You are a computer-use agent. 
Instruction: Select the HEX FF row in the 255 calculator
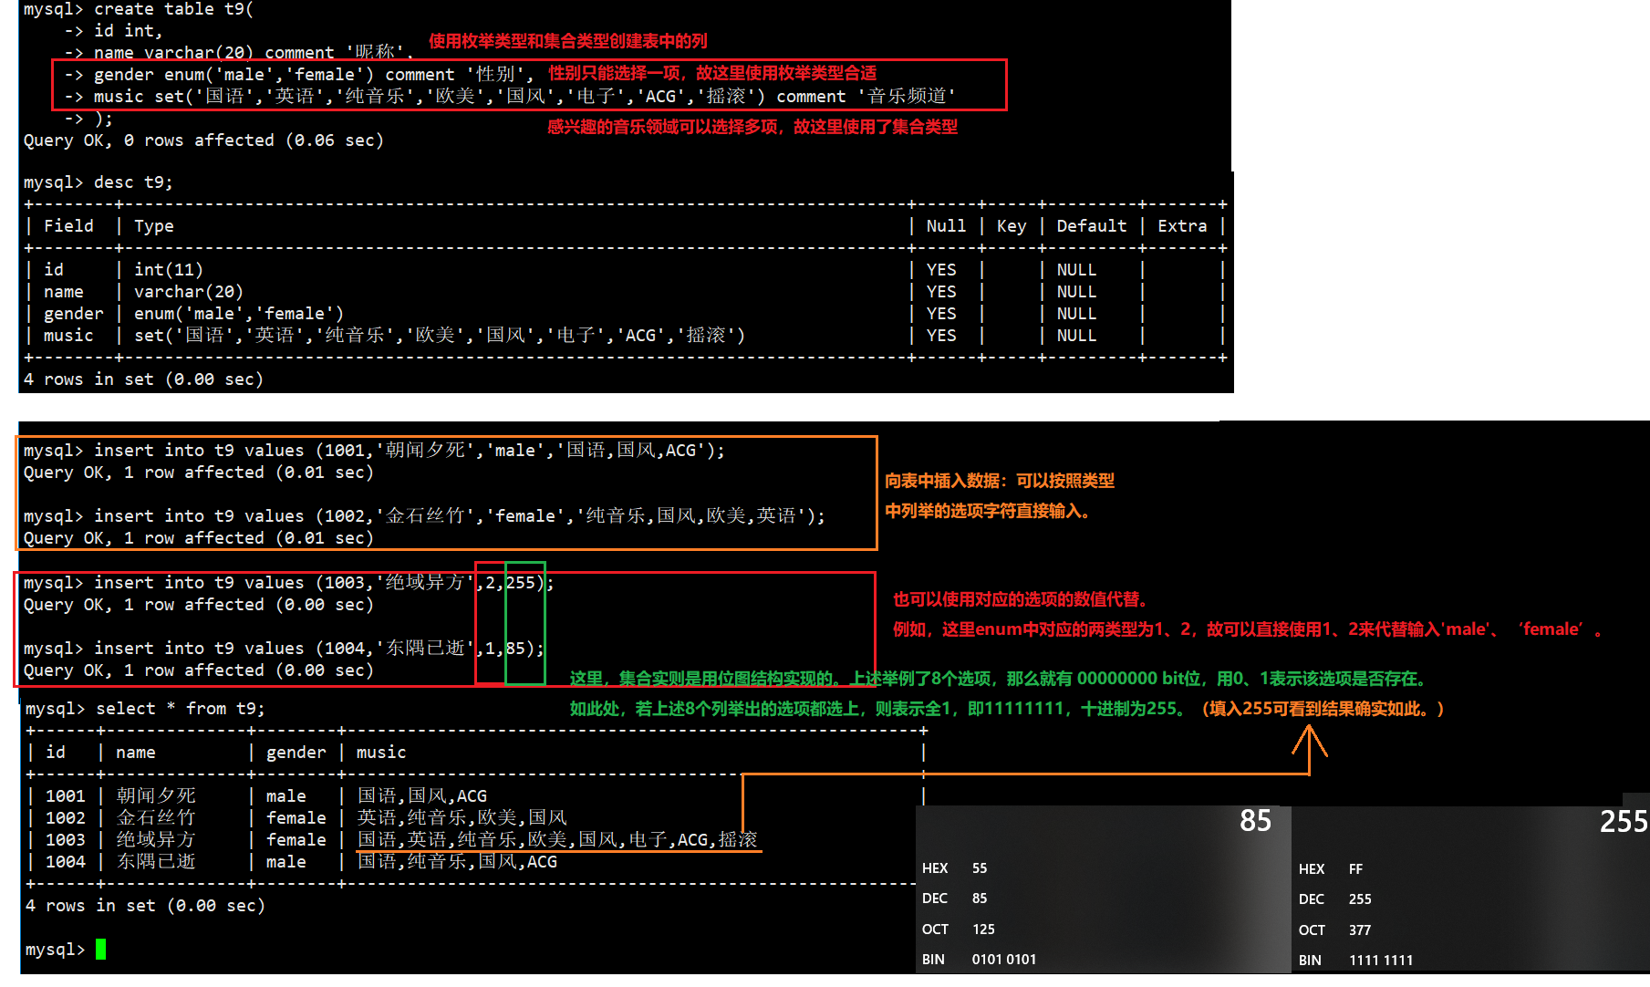pyautogui.click(x=1331, y=869)
